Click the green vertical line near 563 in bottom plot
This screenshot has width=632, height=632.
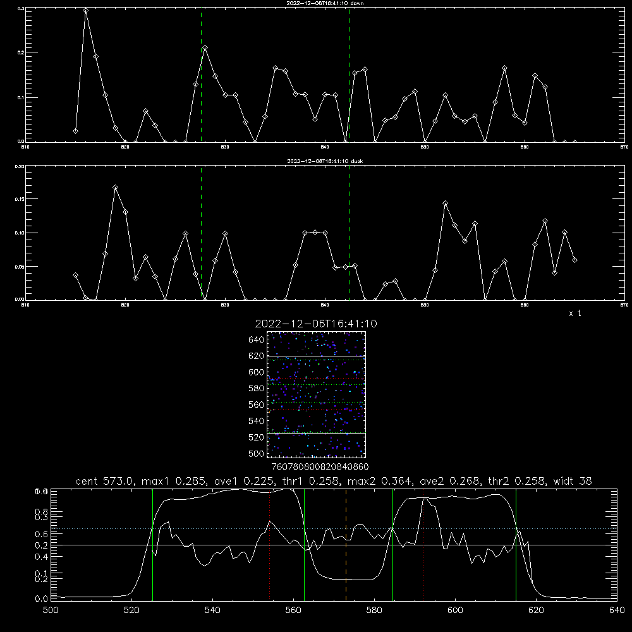tap(305, 545)
